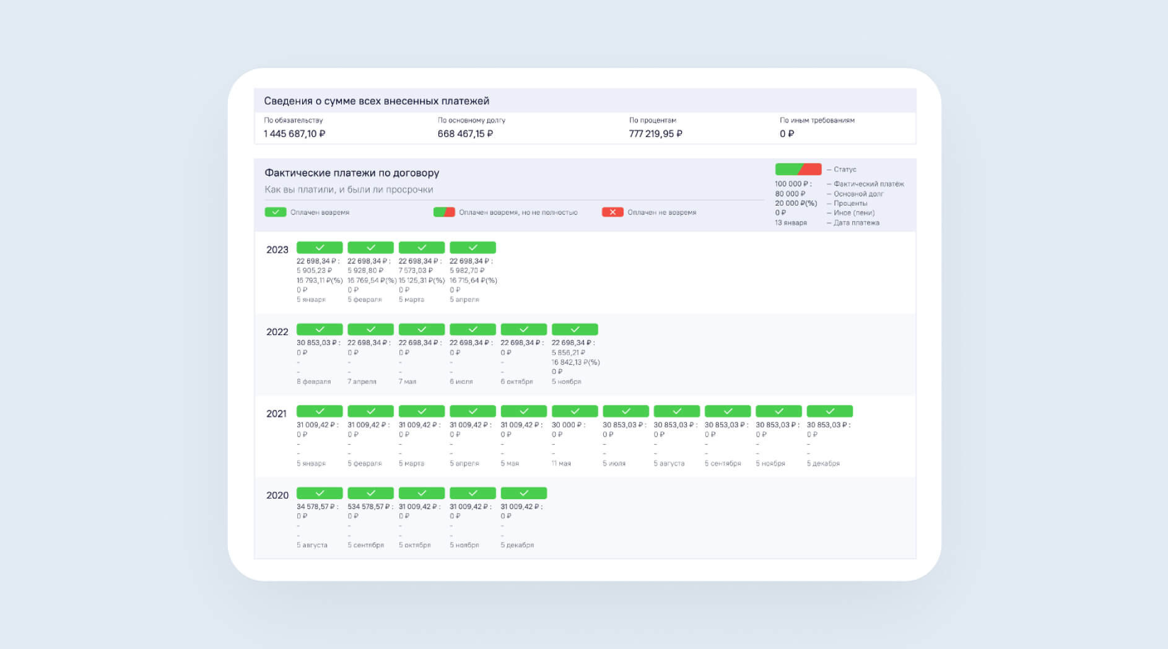Click the '5 856,21 ₽' principal value in 2022
The width and height of the screenshot is (1168, 649).
[569, 352]
